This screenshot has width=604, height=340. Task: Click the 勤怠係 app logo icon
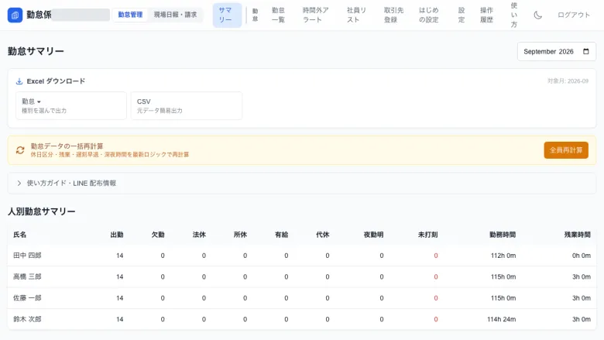point(15,15)
